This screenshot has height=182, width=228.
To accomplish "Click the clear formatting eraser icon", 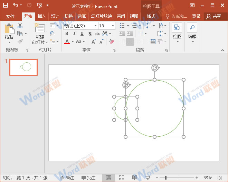I will [x=111, y=42].
